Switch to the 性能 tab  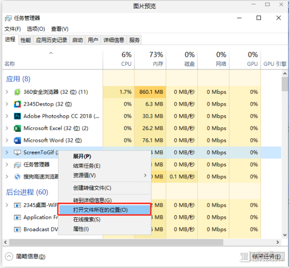26,40
